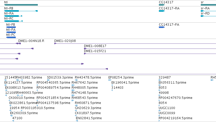
Task: Click the RH67642.5prime EST label
Action: click(x=85, y=83)
